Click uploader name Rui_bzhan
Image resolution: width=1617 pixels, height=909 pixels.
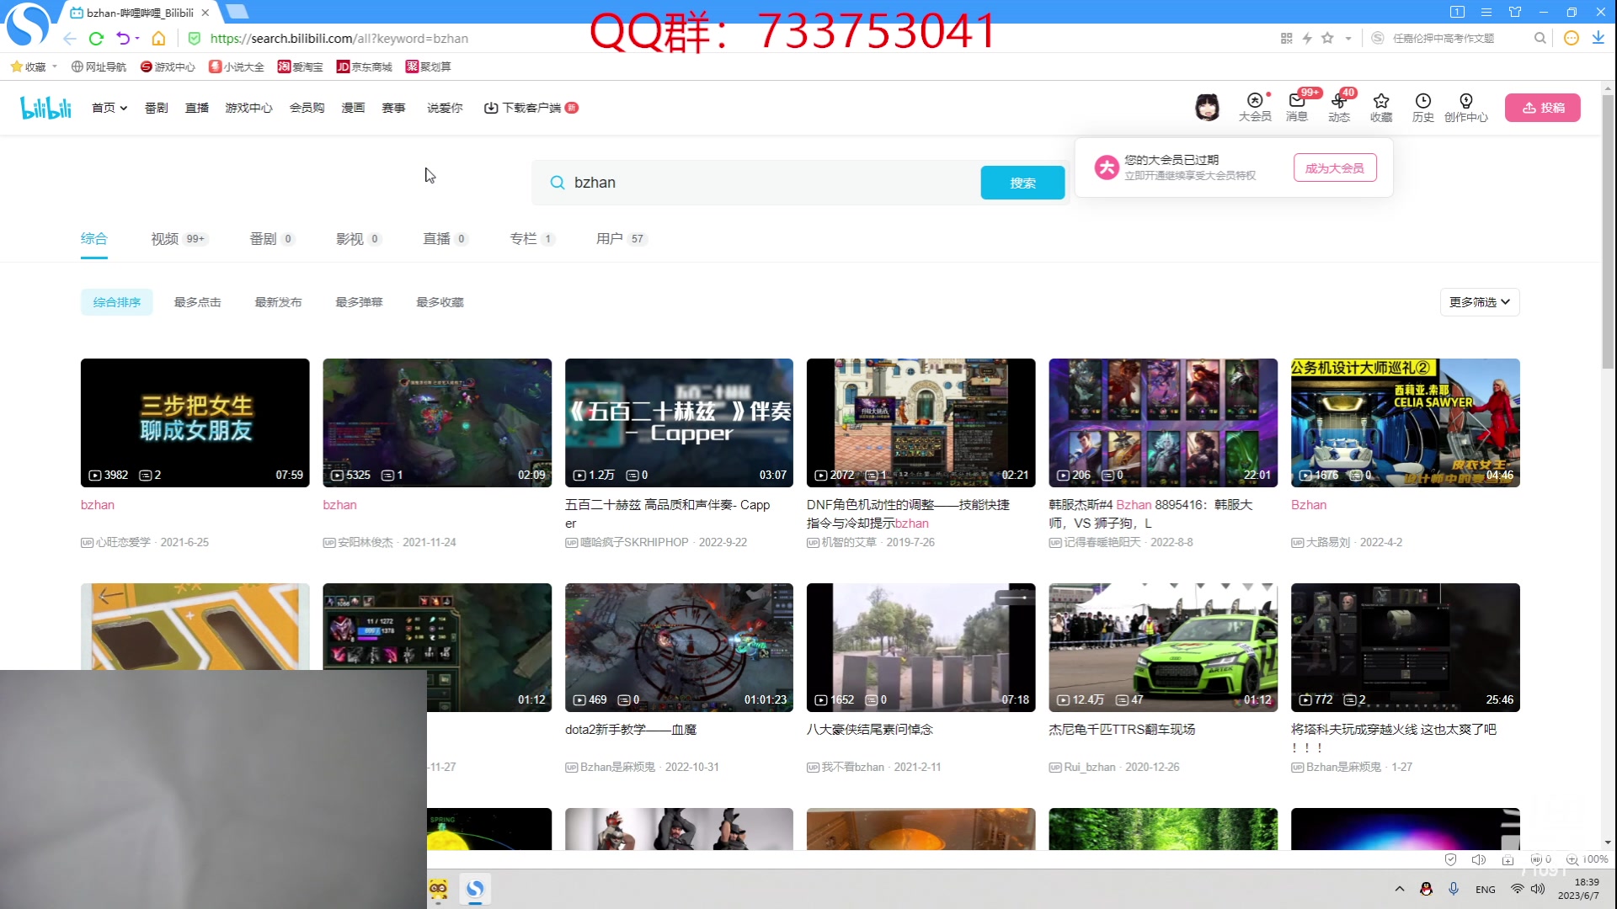point(1090,768)
